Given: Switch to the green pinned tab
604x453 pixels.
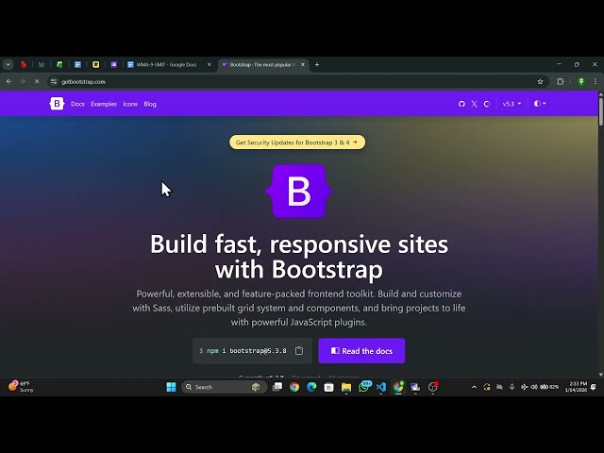Looking at the screenshot, I should coord(59,65).
